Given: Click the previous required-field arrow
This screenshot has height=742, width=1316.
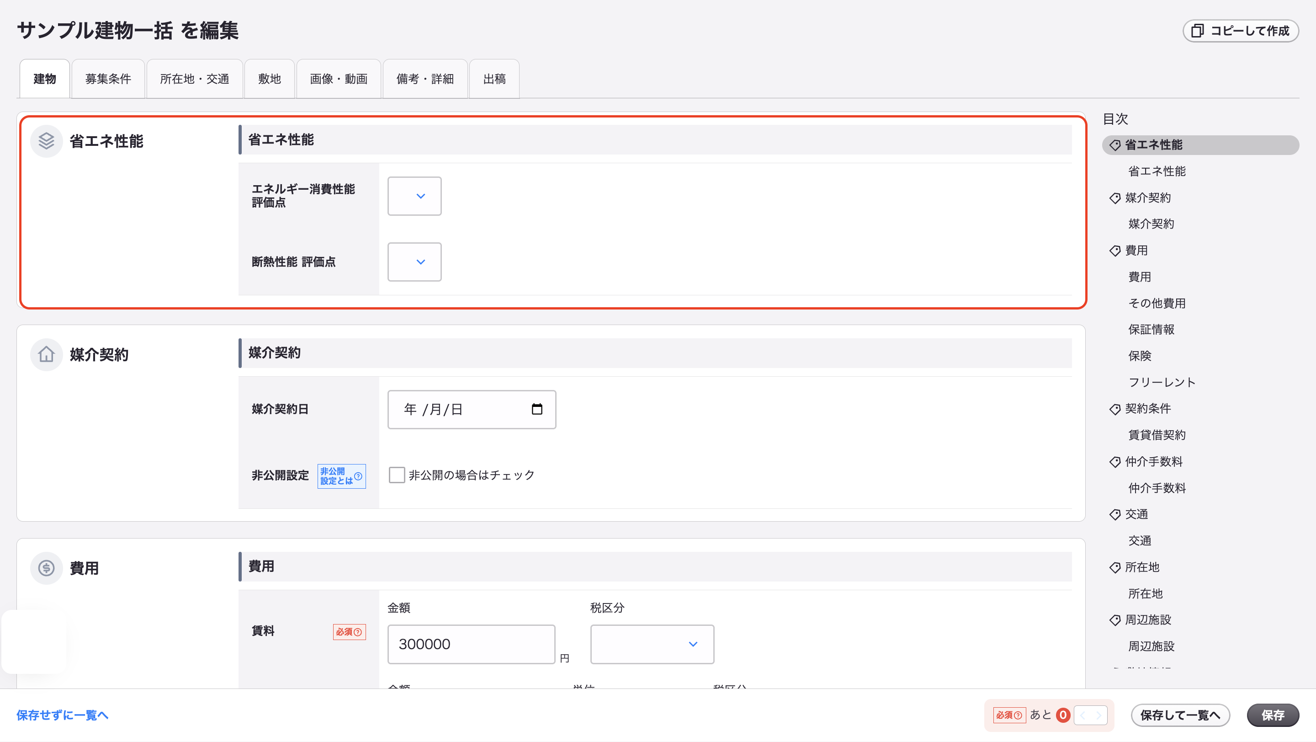Looking at the screenshot, I should (x=1083, y=715).
